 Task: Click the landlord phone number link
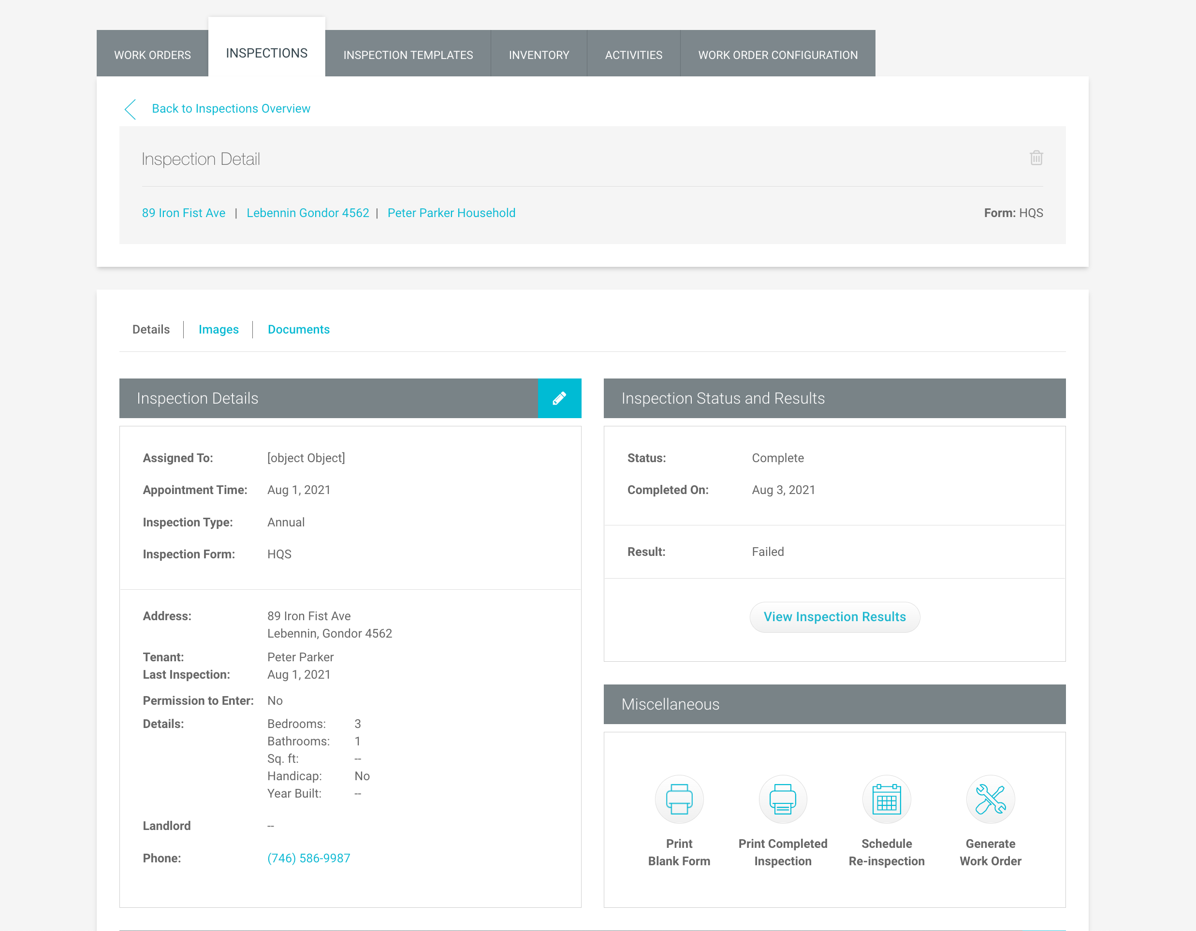(308, 858)
